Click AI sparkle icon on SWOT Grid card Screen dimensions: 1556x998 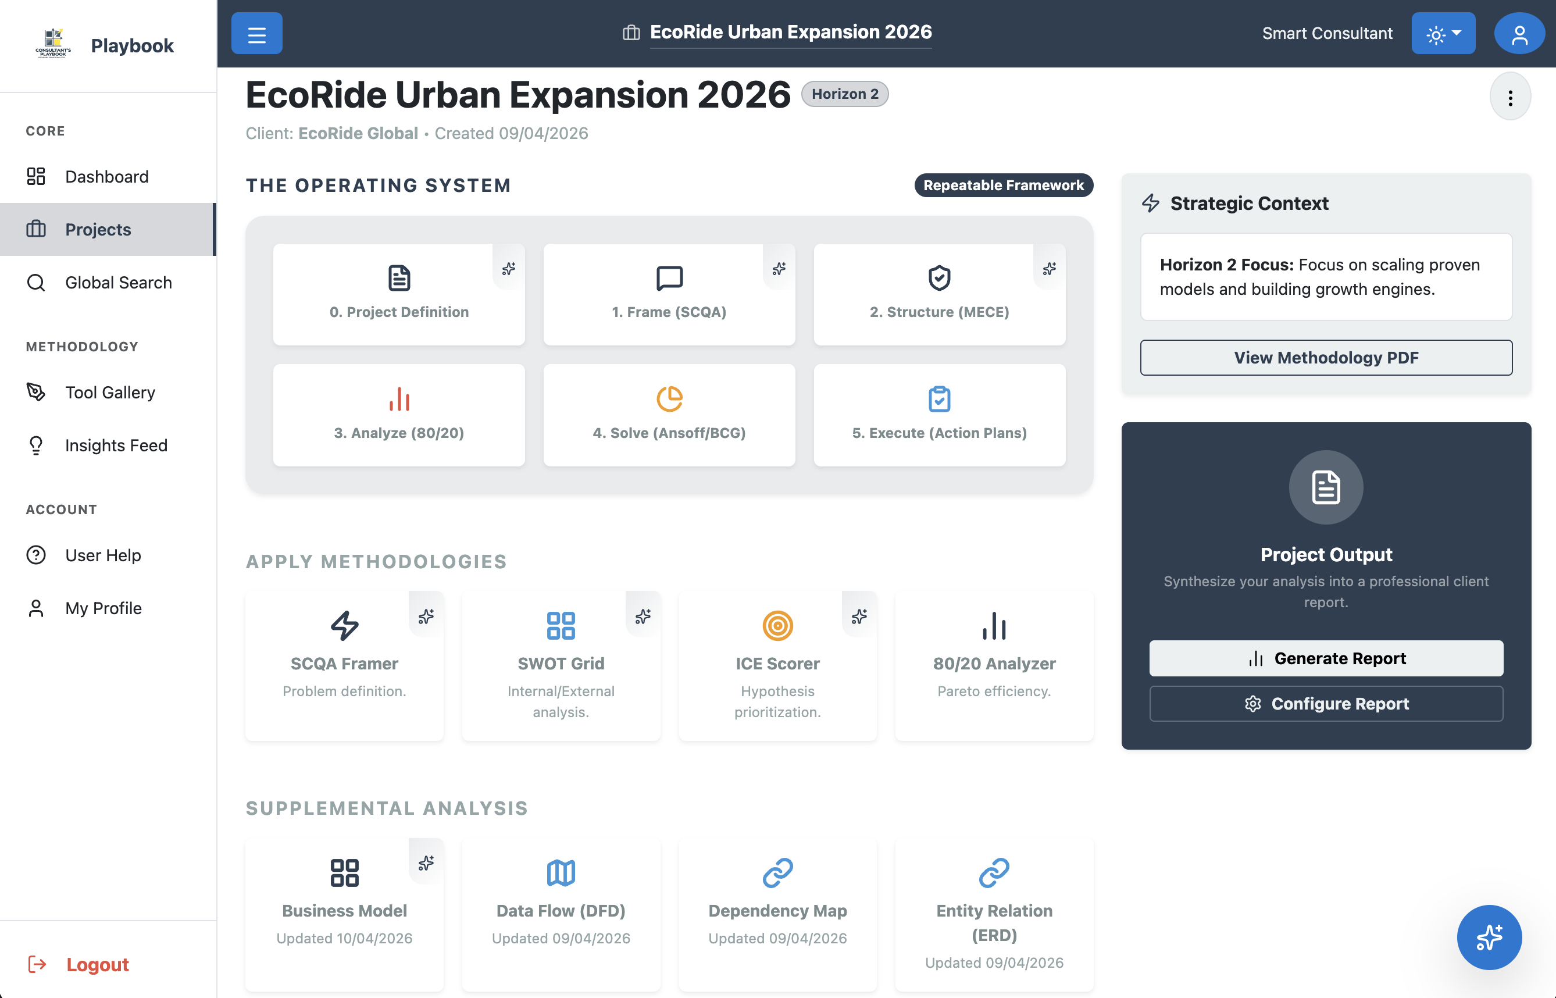(643, 616)
